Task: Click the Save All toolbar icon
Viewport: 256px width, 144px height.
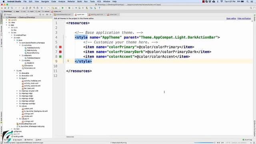Action: point(5,8)
